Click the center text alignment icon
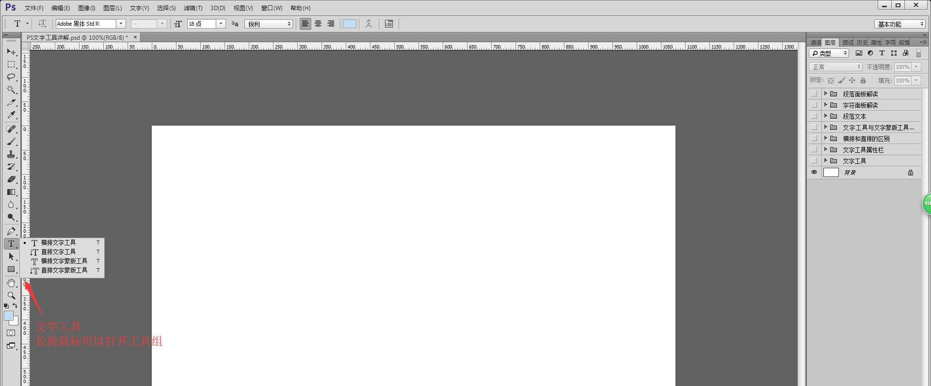 click(318, 24)
